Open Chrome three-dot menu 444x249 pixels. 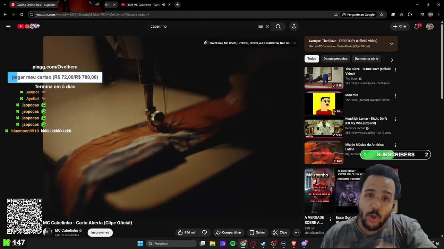coord(438,15)
